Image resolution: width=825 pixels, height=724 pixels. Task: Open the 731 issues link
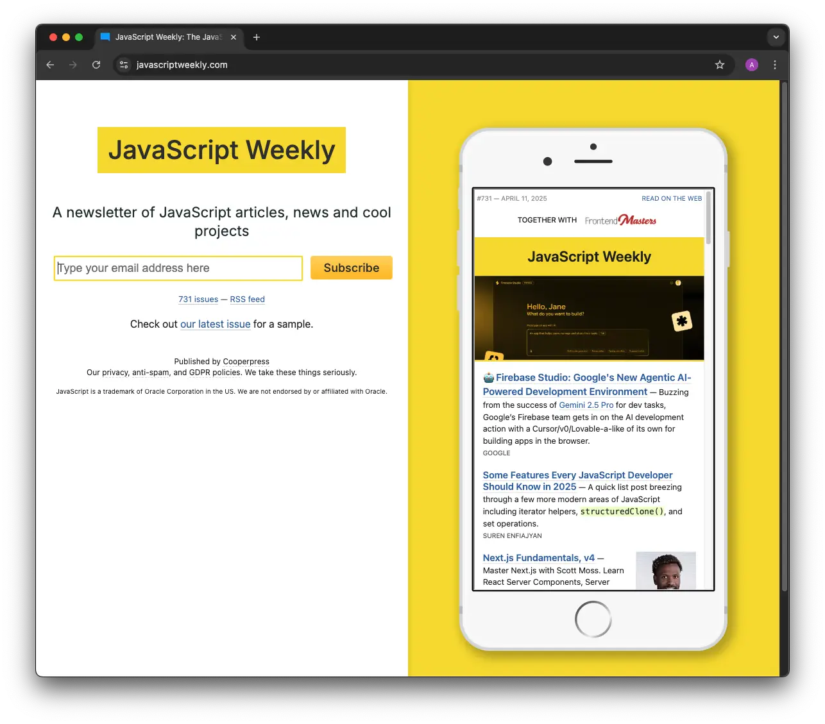click(x=198, y=299)
